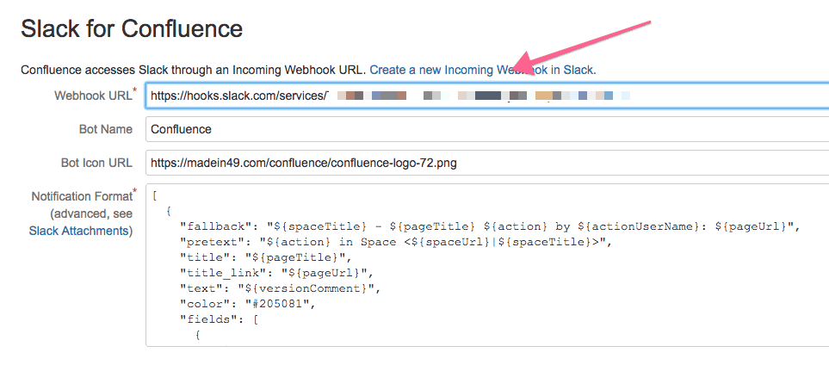Focus the Webhook URL input field
829x371 pixels.
[x=487, y=96]
